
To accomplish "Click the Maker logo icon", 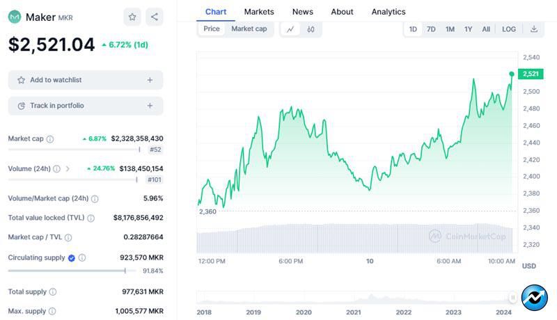I will click(x=15, y=17).
